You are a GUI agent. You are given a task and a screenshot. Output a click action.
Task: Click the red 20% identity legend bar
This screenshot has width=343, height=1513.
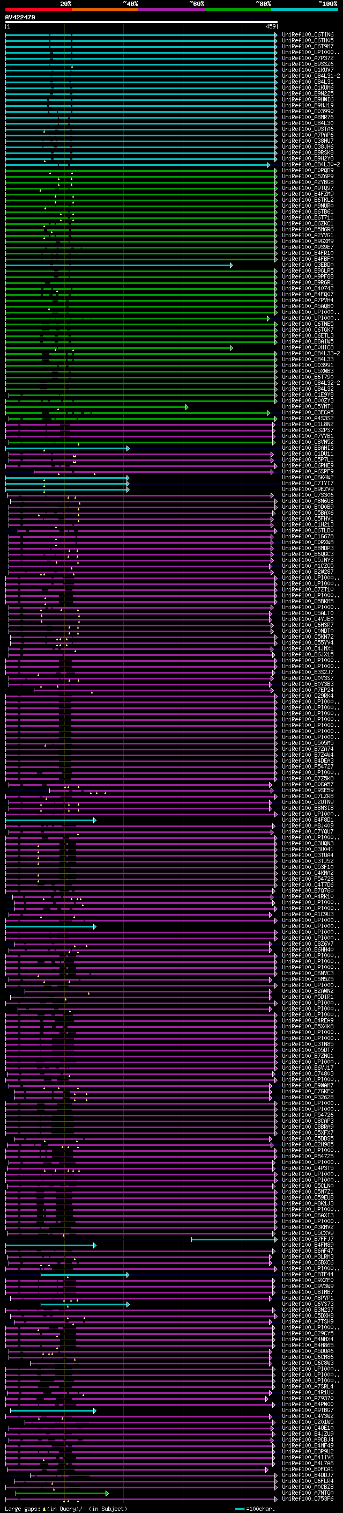pyautogui.click(x=38, y=10)
